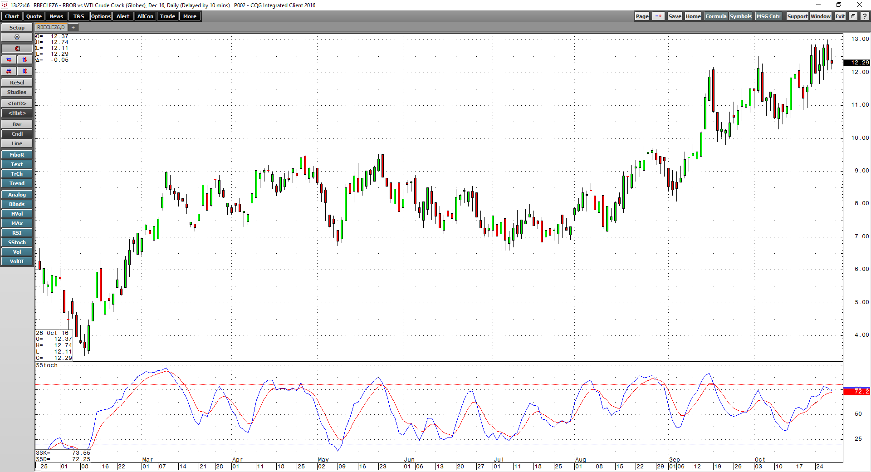Open the Studies button
Image resolution: width=871 pixels, height=472 pixels.
click(x=17, y=92)
